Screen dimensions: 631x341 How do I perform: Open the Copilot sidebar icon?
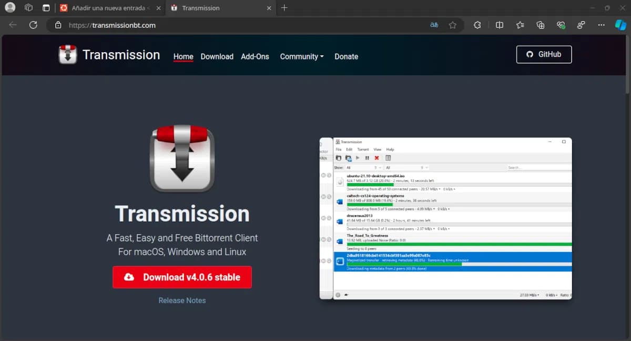click(620, 25)
